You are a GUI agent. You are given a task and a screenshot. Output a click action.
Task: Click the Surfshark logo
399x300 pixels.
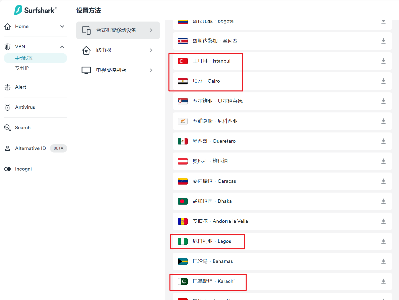(35, 10)
